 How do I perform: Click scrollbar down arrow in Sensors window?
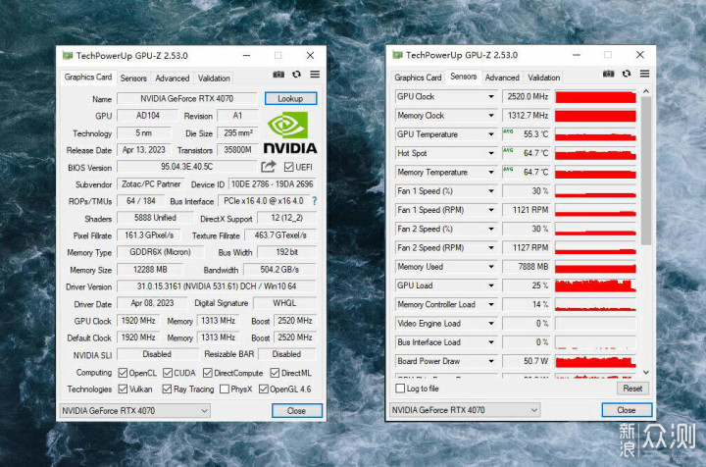click(646, 373)
